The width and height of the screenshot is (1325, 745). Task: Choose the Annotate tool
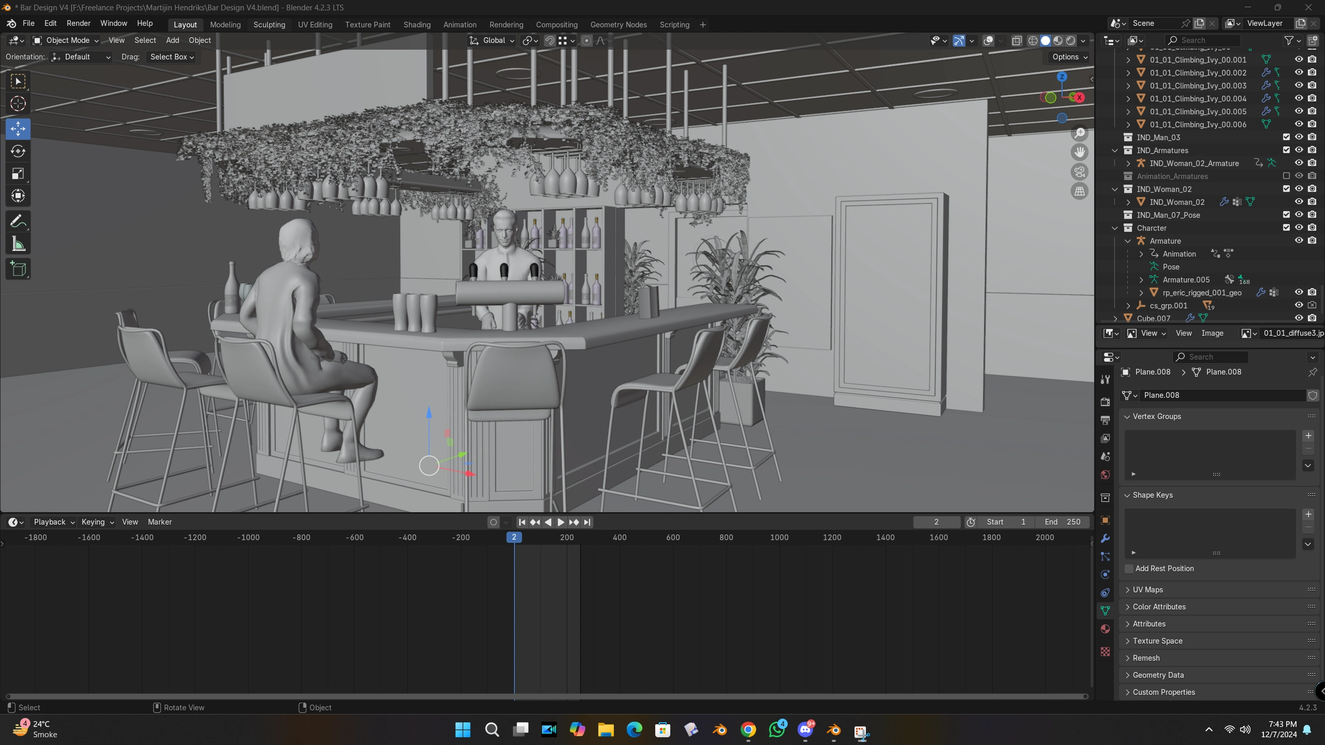[18, 221]
